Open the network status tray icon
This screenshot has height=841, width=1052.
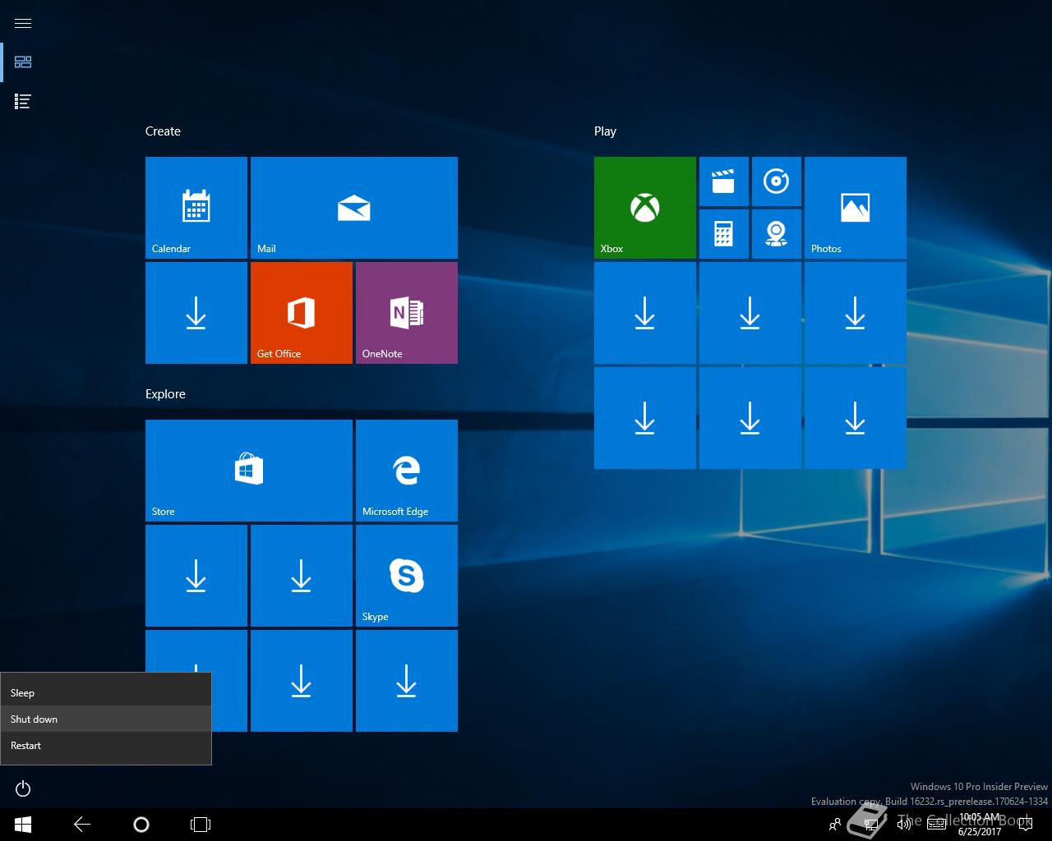[x=871, y=825]
